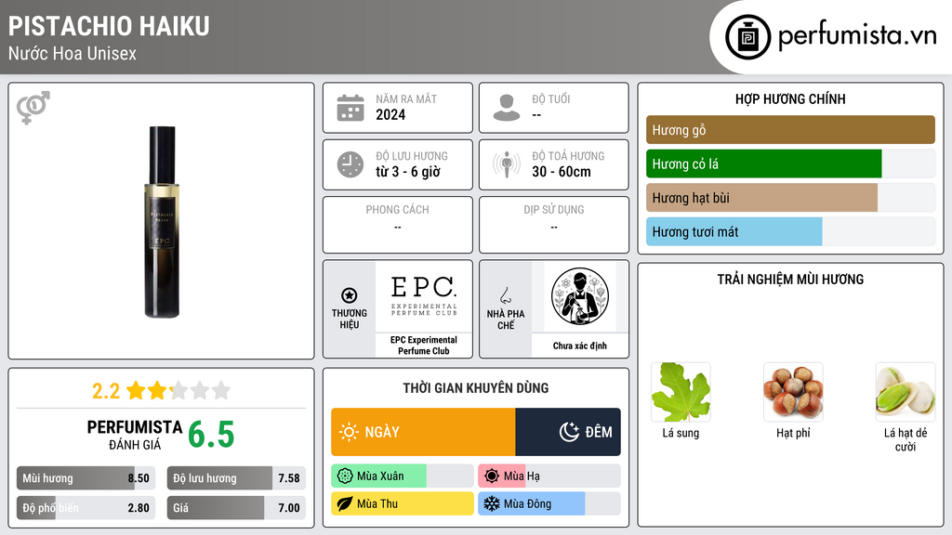Click the Hương hạt bùi accord bar

(x=762, y=198)
